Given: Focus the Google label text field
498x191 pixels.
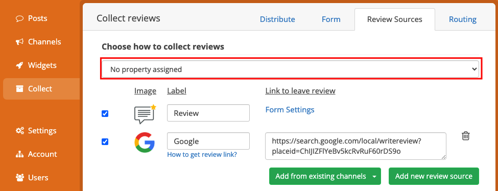Looking at the screenshot, I should click(208, 141).
